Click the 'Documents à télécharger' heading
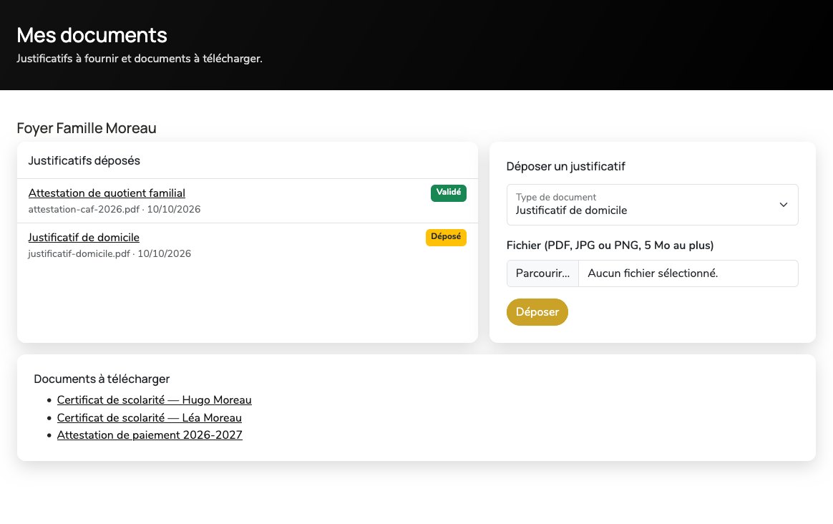Screen dimensions: 833x524 click(x=102, y=379)
